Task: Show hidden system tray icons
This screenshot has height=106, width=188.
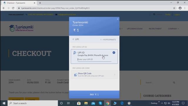Action: [x=162, y=103]
